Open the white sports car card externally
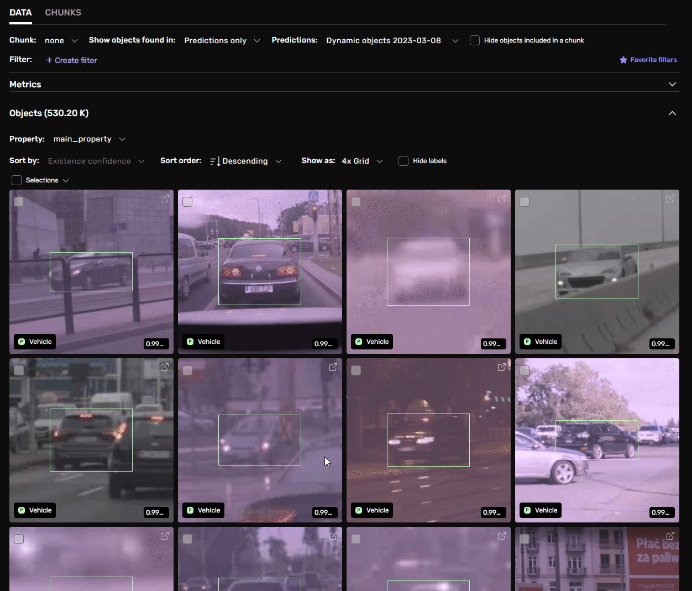The width and height of the screenshot is (692, 591). pyautogui.click(x=670, y=198)
